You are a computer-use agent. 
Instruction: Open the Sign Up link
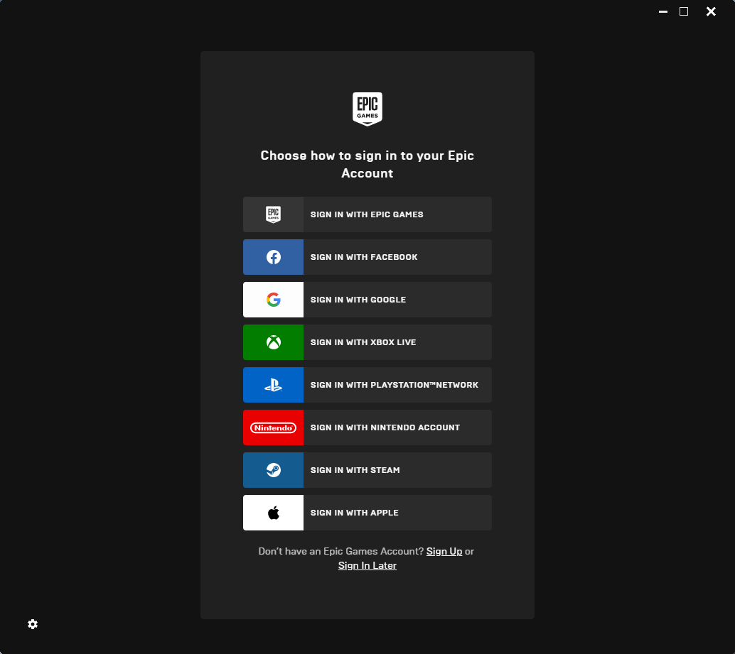444,552
